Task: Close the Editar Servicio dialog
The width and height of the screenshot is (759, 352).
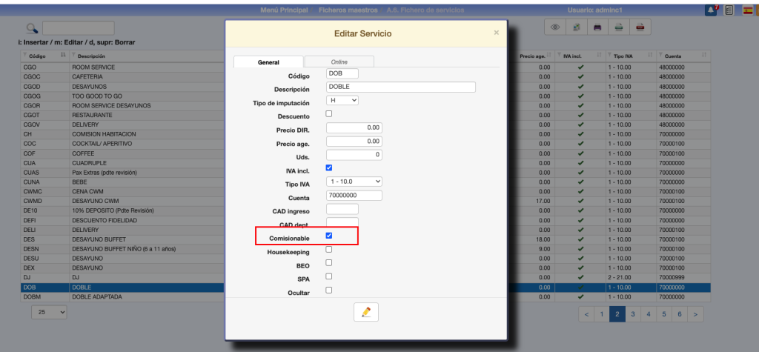Action: [x=496, y=33]
